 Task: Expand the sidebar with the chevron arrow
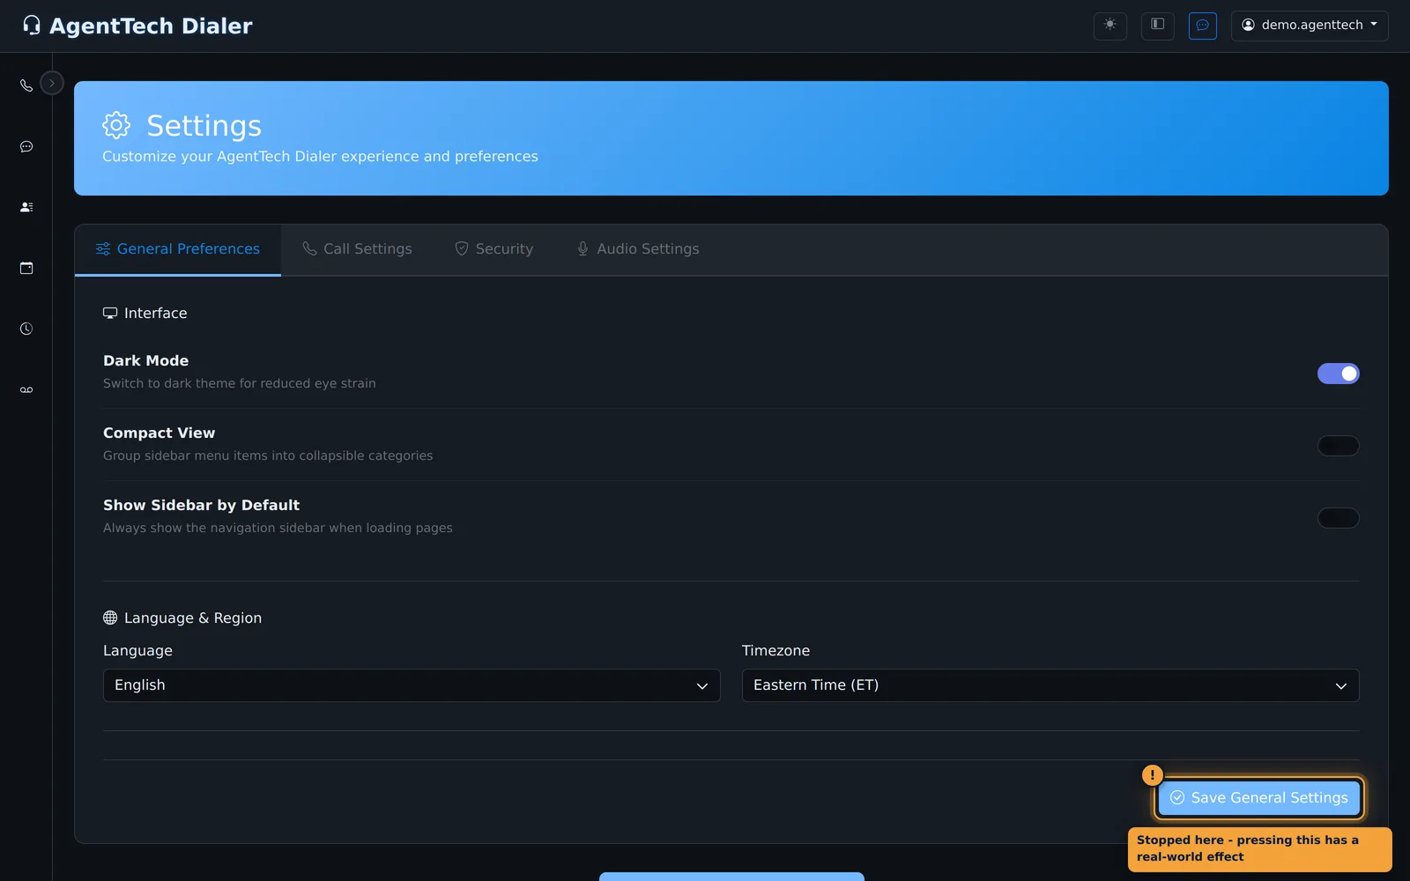tap(52, 83)
